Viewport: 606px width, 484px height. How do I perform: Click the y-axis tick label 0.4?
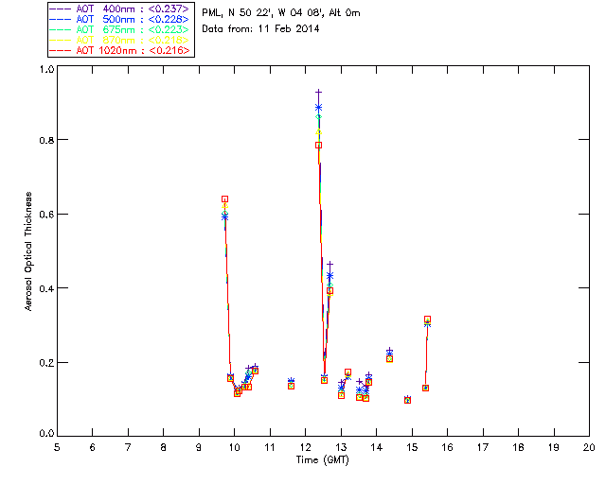point(46,288)
